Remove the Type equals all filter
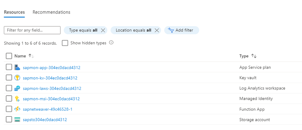Image resolution: width=302 pixels, height=130 pixels. [x=103, y=30]
